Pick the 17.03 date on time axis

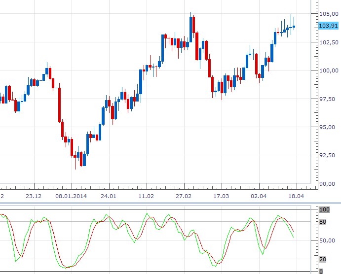point(221,196)
